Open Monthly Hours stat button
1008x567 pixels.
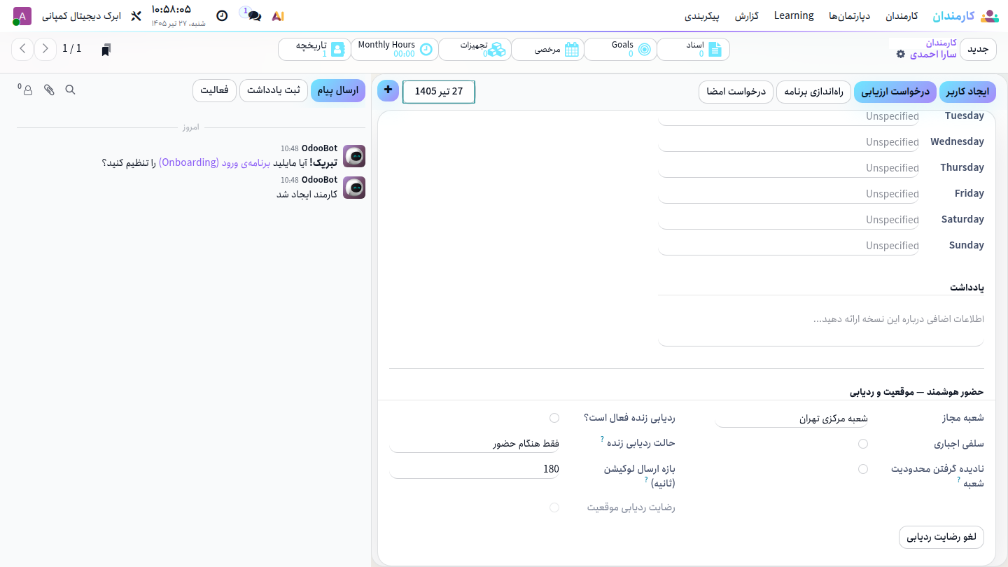click(x=395, y=49)
